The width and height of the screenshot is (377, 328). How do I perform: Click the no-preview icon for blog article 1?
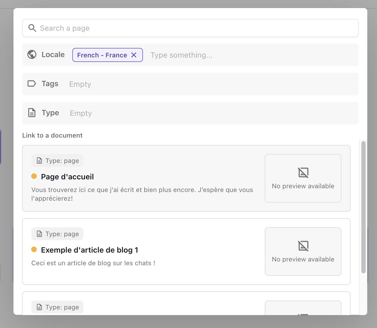(x=303, y=246)
